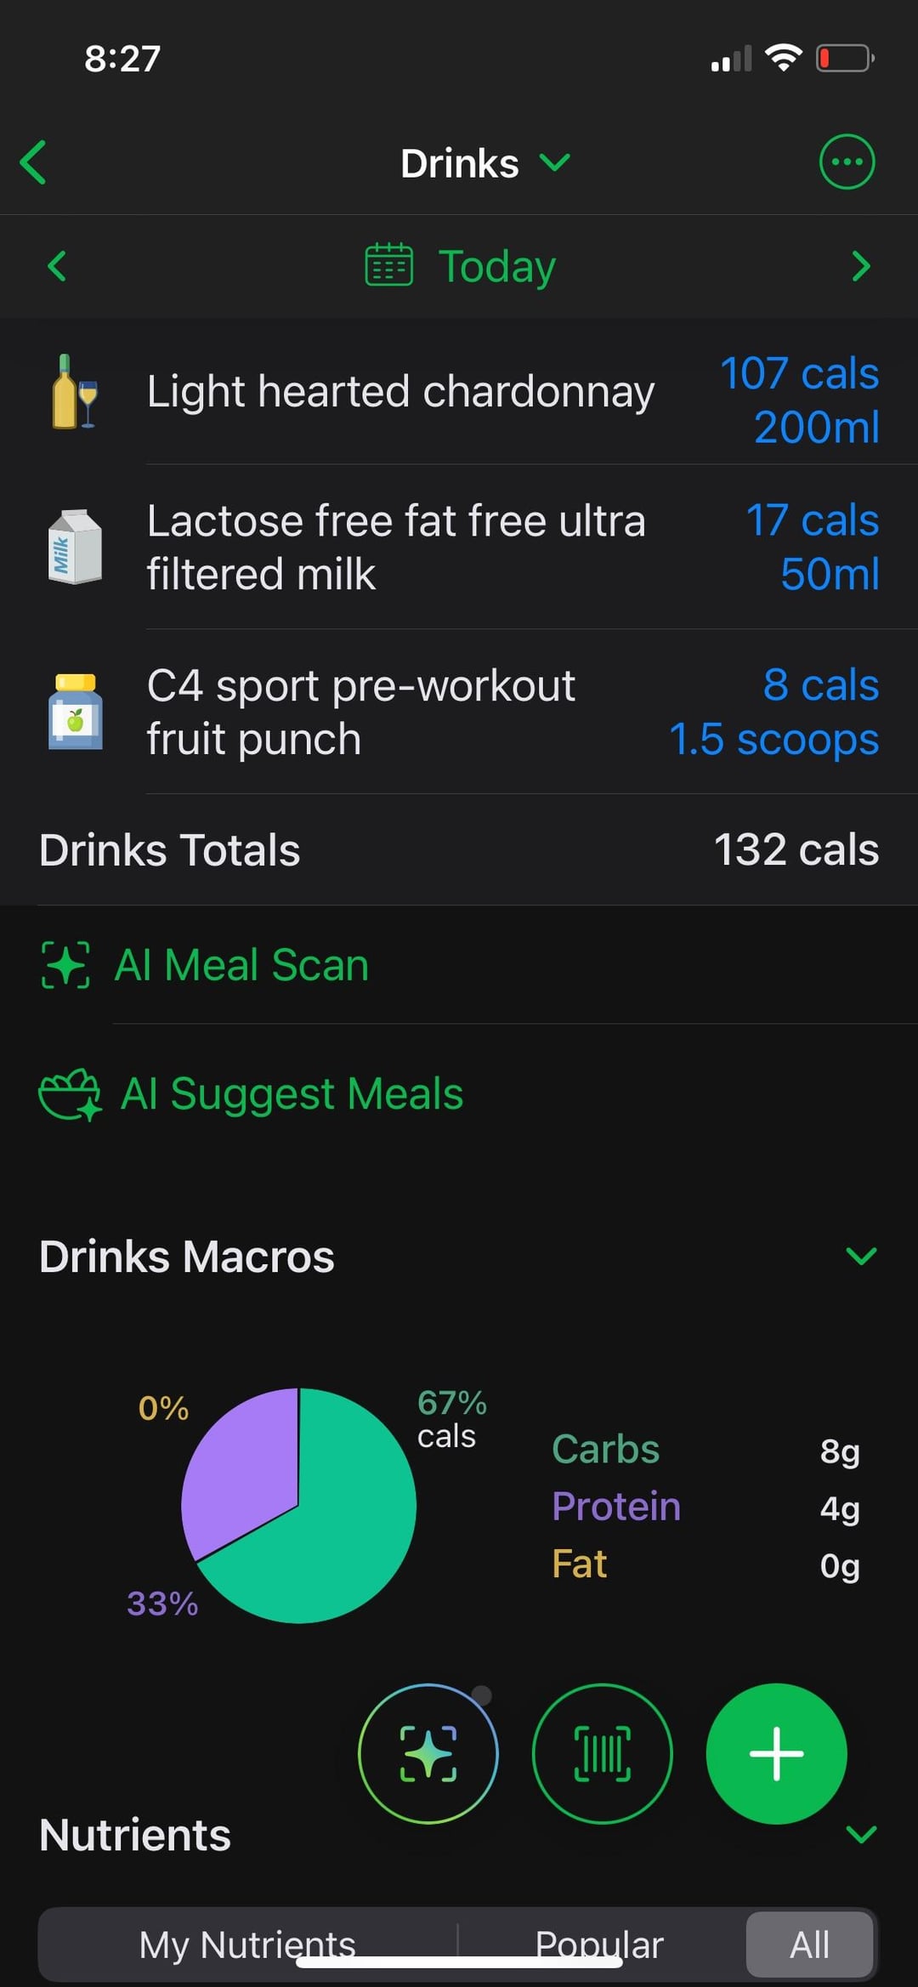Tap the milk carton icon
The image size is (918, 1987).
click(75, 547)
